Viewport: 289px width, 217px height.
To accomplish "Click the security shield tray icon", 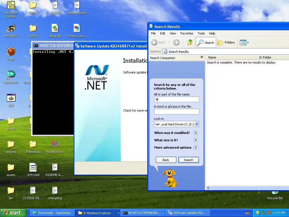I will (x=258, y=213).
